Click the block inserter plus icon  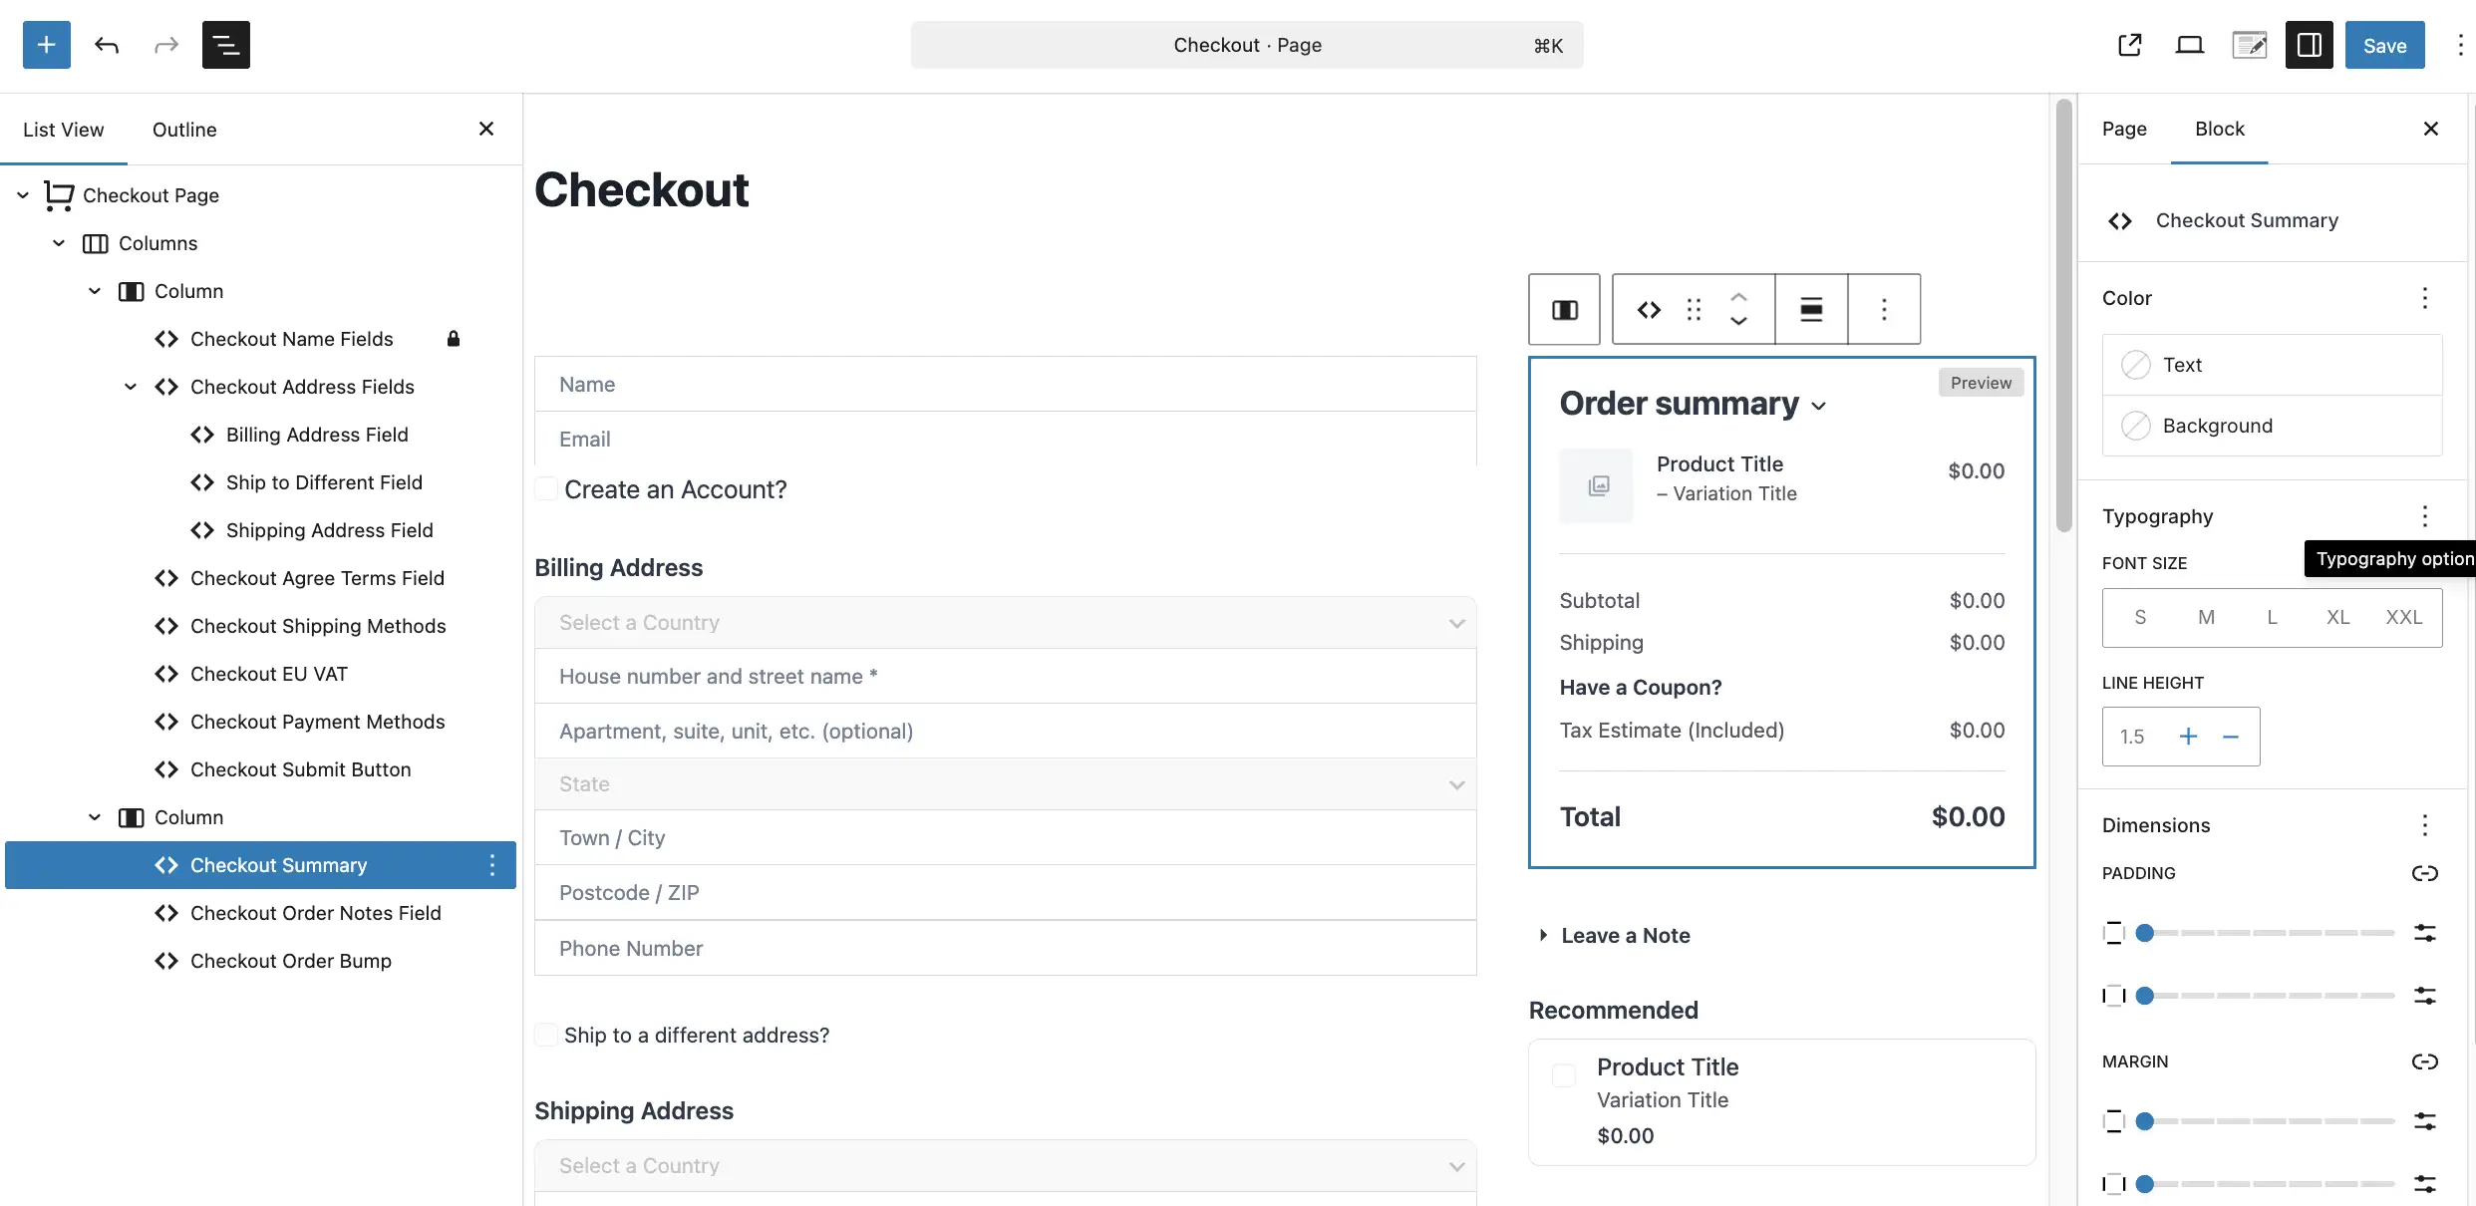[46, 45]
